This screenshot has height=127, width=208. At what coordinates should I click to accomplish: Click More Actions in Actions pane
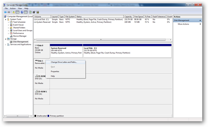pos(183,24)
